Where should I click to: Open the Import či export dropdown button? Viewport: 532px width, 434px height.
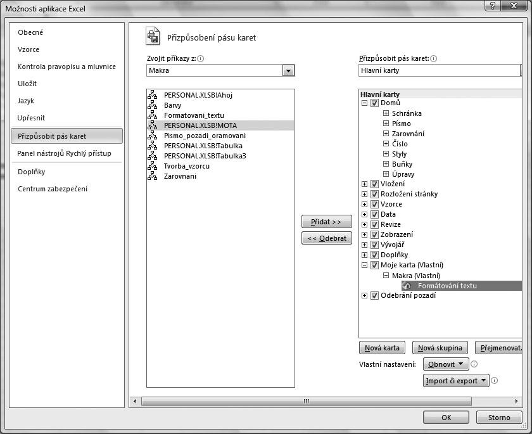(x=456, y=381)
